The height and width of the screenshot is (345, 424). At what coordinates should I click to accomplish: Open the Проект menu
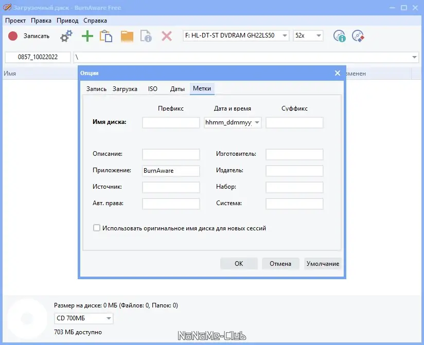point(15,21)
